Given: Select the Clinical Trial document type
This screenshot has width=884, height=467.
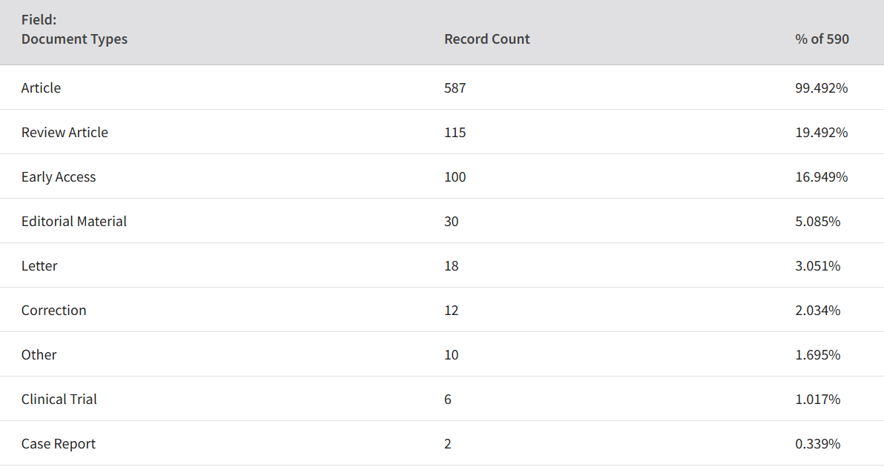Looking at the screenshot, I should click(x=59, y=400).
